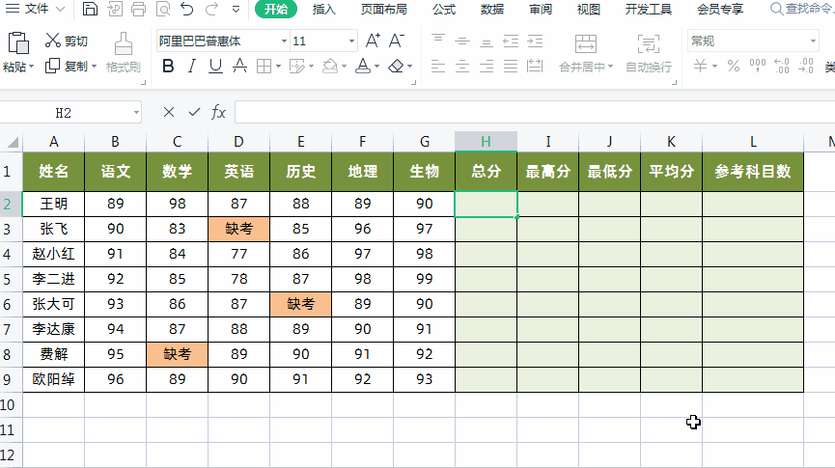Decrease font size with A- icon
Screen dimensions: 835x468
[x=396, y=41]
